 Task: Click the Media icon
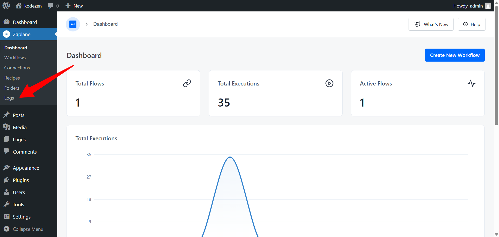(x=6, y=127)
